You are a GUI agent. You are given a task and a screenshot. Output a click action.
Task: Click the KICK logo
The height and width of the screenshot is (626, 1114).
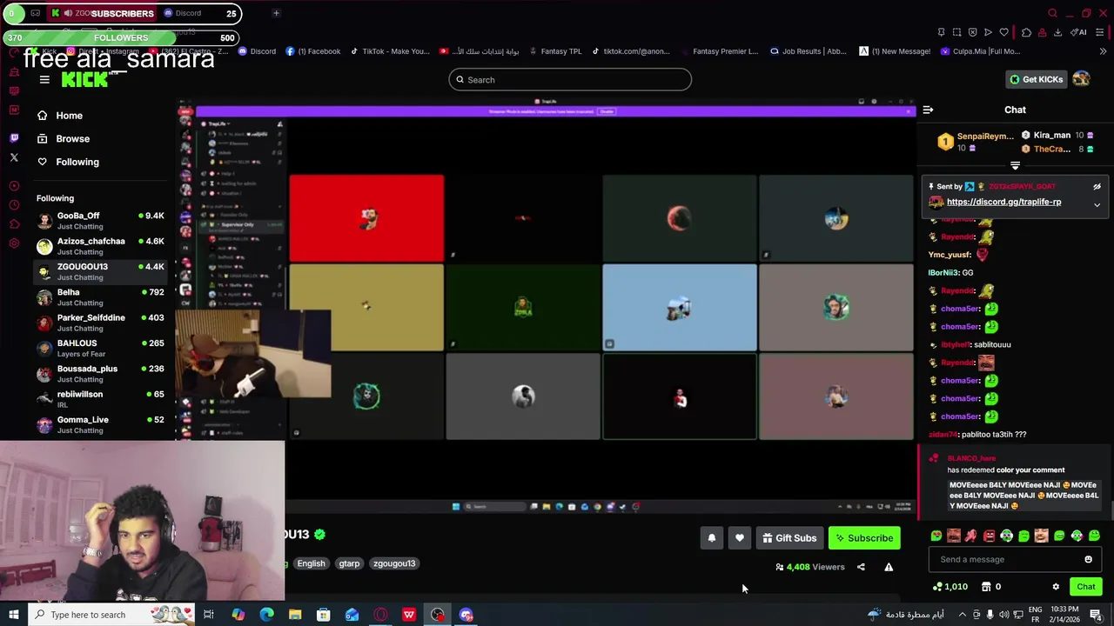pyautogui.click(x=85, y=80)
